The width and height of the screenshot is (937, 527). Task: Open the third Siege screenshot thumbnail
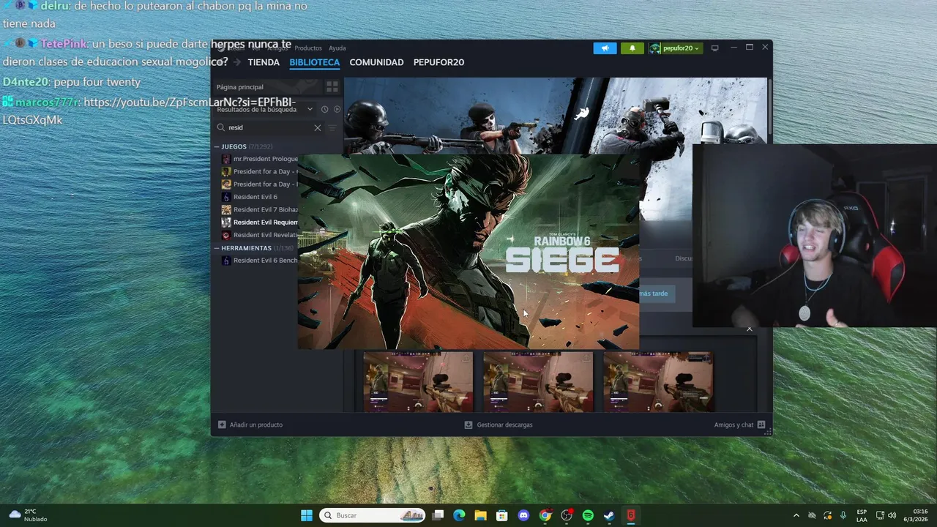click(x=658, y=381)
